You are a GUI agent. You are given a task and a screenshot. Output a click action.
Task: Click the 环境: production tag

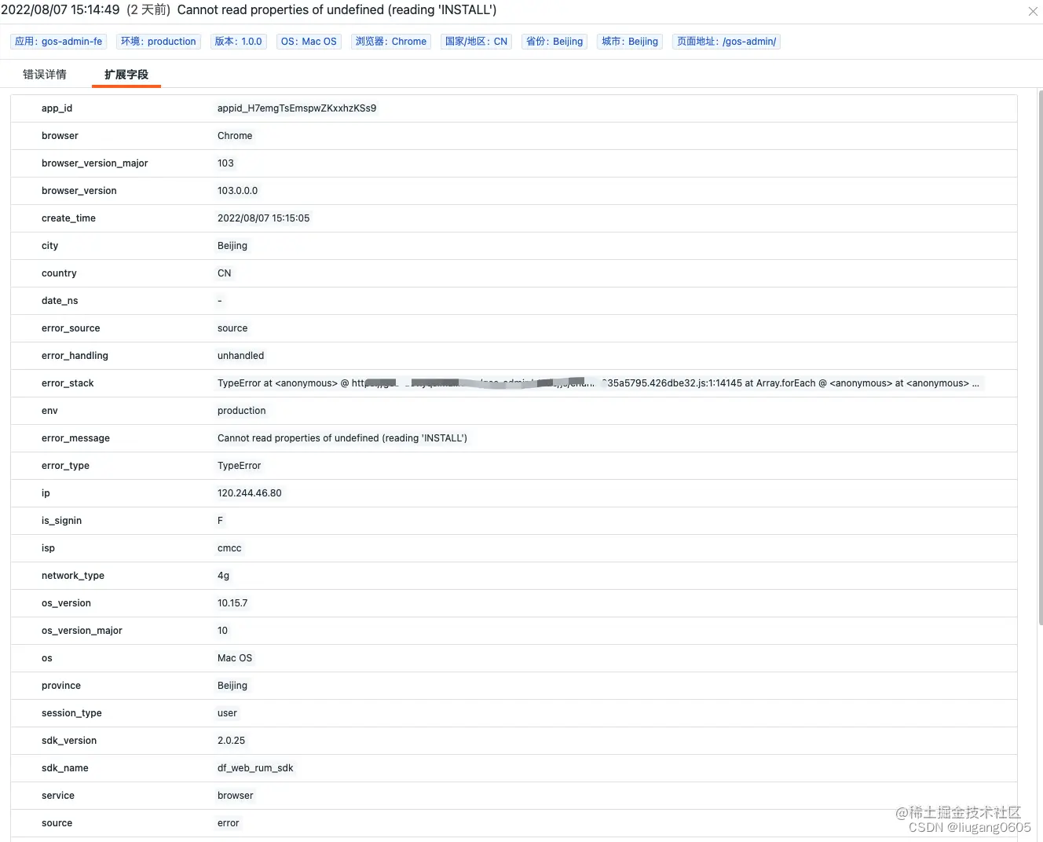tap(159, 42)
